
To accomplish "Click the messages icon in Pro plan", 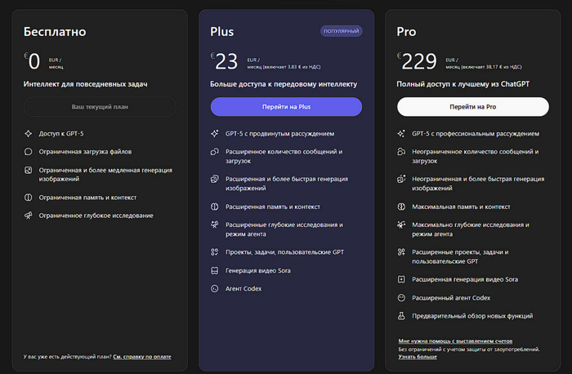I will pos(401,152).
